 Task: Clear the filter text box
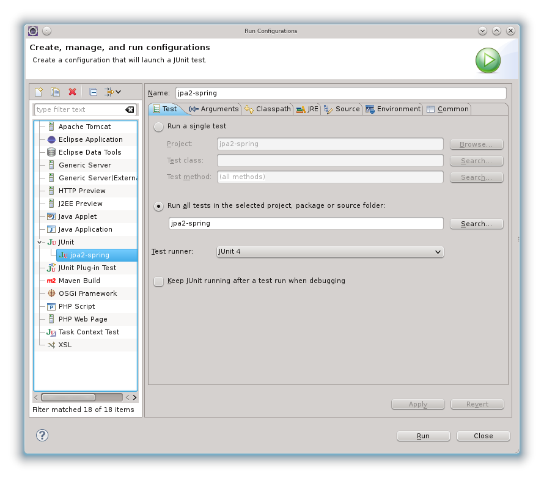pos(130,109)
